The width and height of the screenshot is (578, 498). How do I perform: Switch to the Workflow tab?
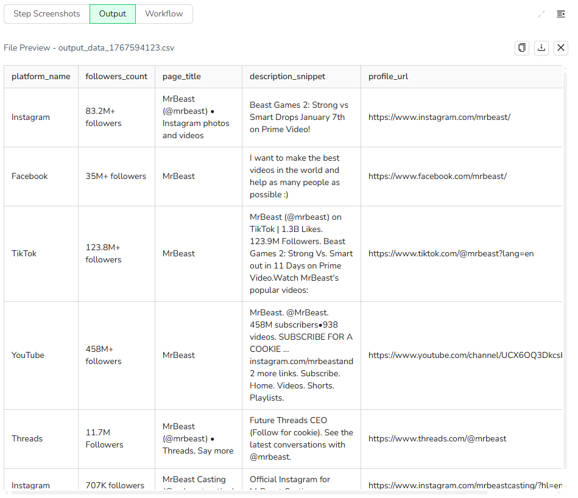point(164,13)
